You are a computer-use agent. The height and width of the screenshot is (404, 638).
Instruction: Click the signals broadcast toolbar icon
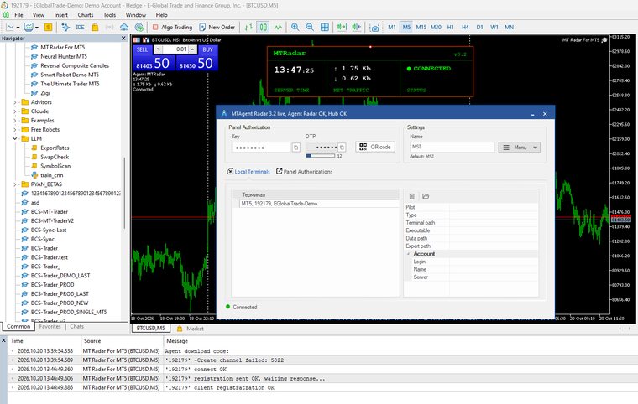[x=109, y=27]
